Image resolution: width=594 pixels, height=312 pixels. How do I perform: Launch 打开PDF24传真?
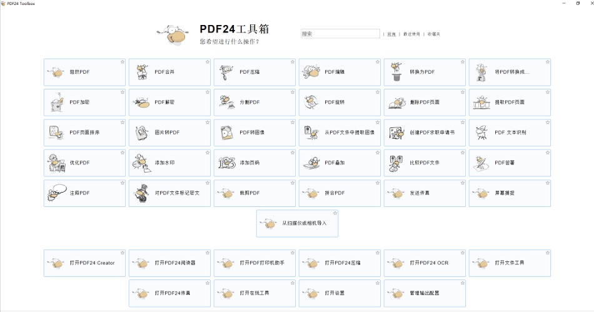pyautogui.click(x=169, y=293)
